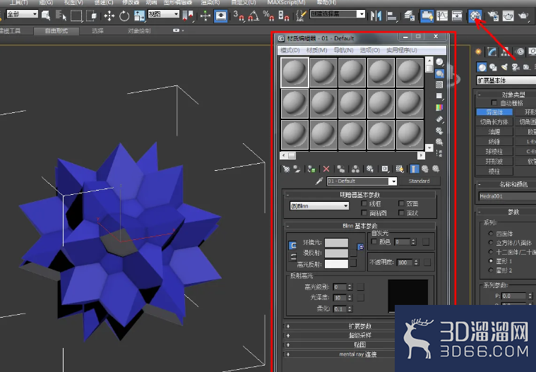Image resolution: width=536 pixels, height=372 pixels.
Task: Open 漫反射 diffuse color swatch
Action: coord(336,253)
